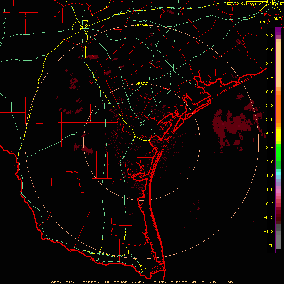Click the "DKD" legend label
Image resolution: width=284 pixels, height=284 pixels.
coord(277,19)
